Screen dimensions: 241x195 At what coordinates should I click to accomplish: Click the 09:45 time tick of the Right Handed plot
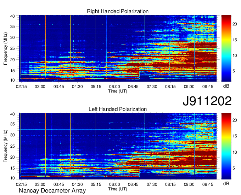208,87
